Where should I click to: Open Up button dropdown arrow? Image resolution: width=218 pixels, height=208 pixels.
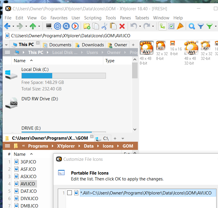tap(39, 26)
